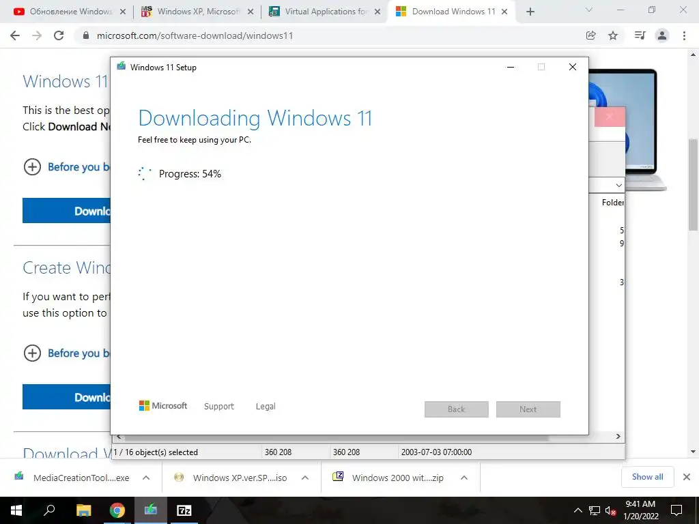Close the downloads bar
Image resolution: width=699 pixels, height=524 pixels.
(687, 477)
